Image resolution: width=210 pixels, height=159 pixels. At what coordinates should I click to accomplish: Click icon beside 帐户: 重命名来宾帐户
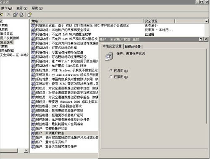coord(33,142)
